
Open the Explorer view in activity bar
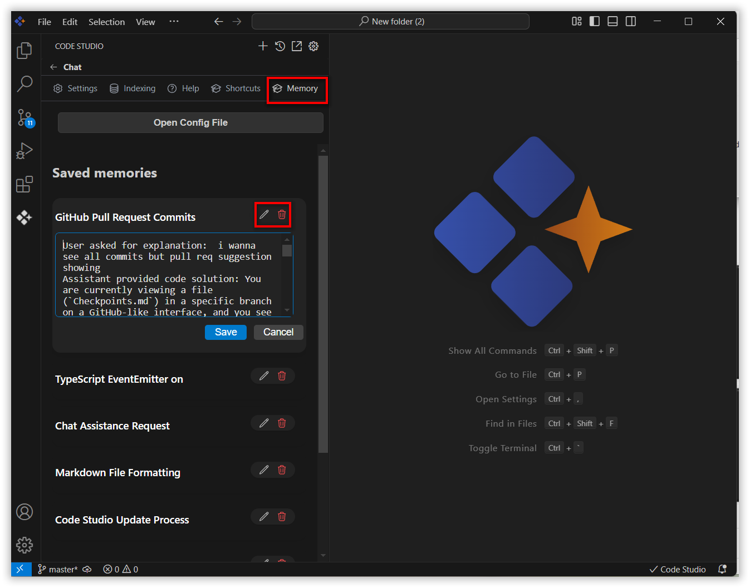24,51
